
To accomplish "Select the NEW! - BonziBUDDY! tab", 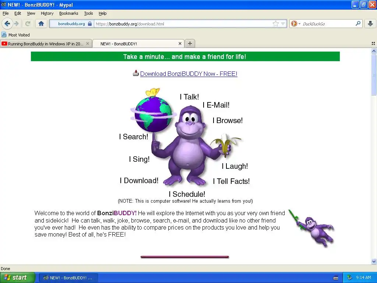I will point(138,43).
